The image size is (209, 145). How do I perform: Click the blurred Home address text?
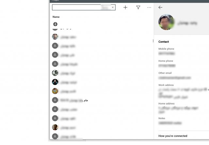[x=178, y=110]
